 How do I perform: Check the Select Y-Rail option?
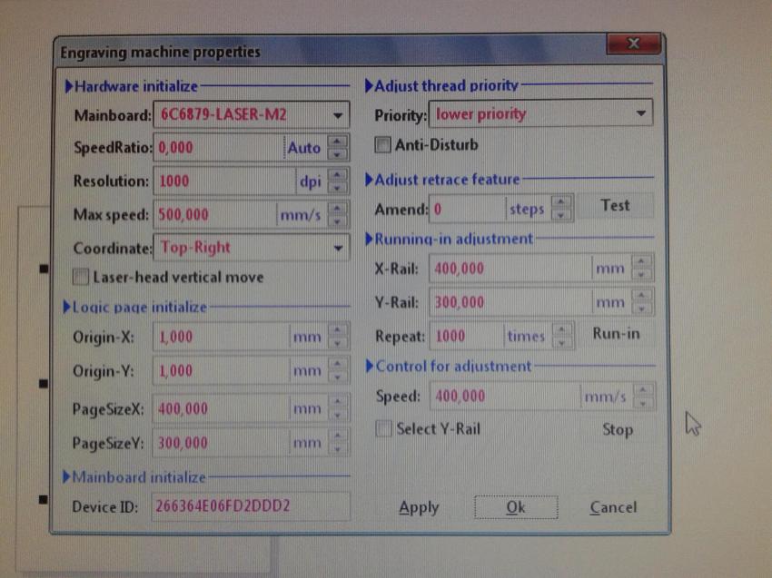coord(384,428)
